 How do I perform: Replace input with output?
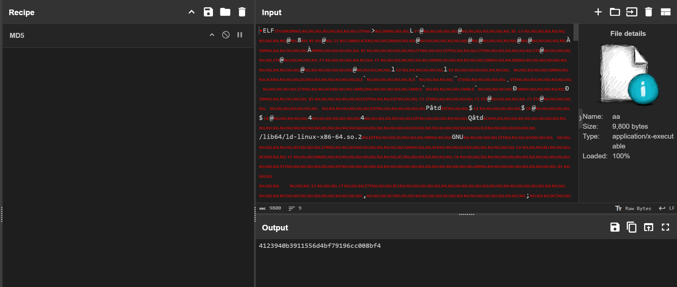(x=648, y=227)
